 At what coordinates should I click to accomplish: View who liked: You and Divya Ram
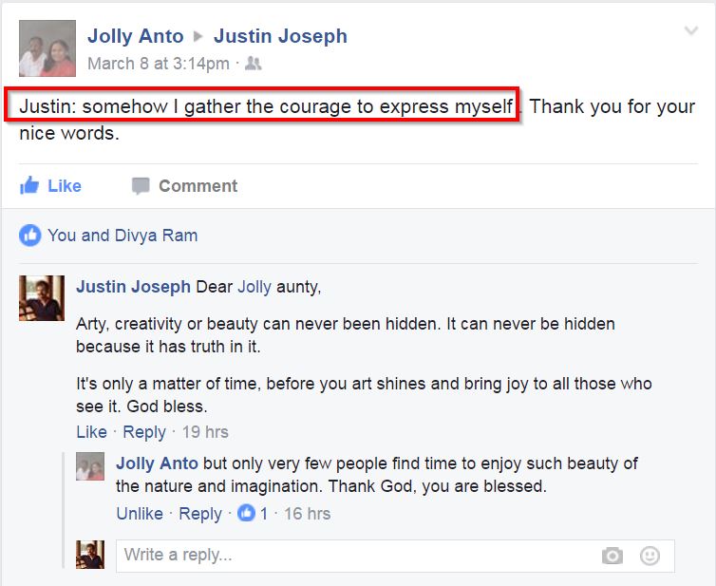(122, 236)
